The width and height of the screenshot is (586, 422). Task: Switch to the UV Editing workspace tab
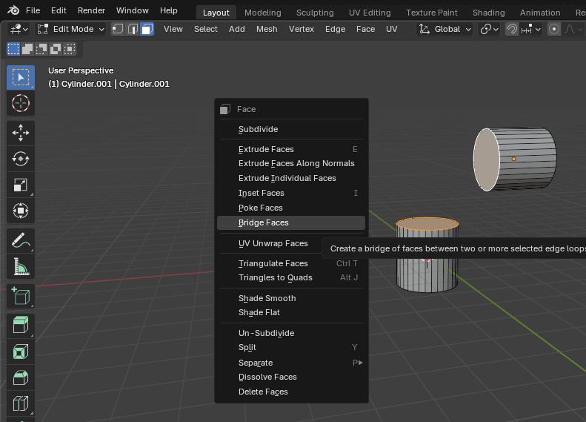[x=370, y=13]
